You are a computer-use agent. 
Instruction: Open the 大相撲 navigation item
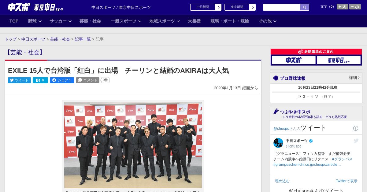click(194, 21)
